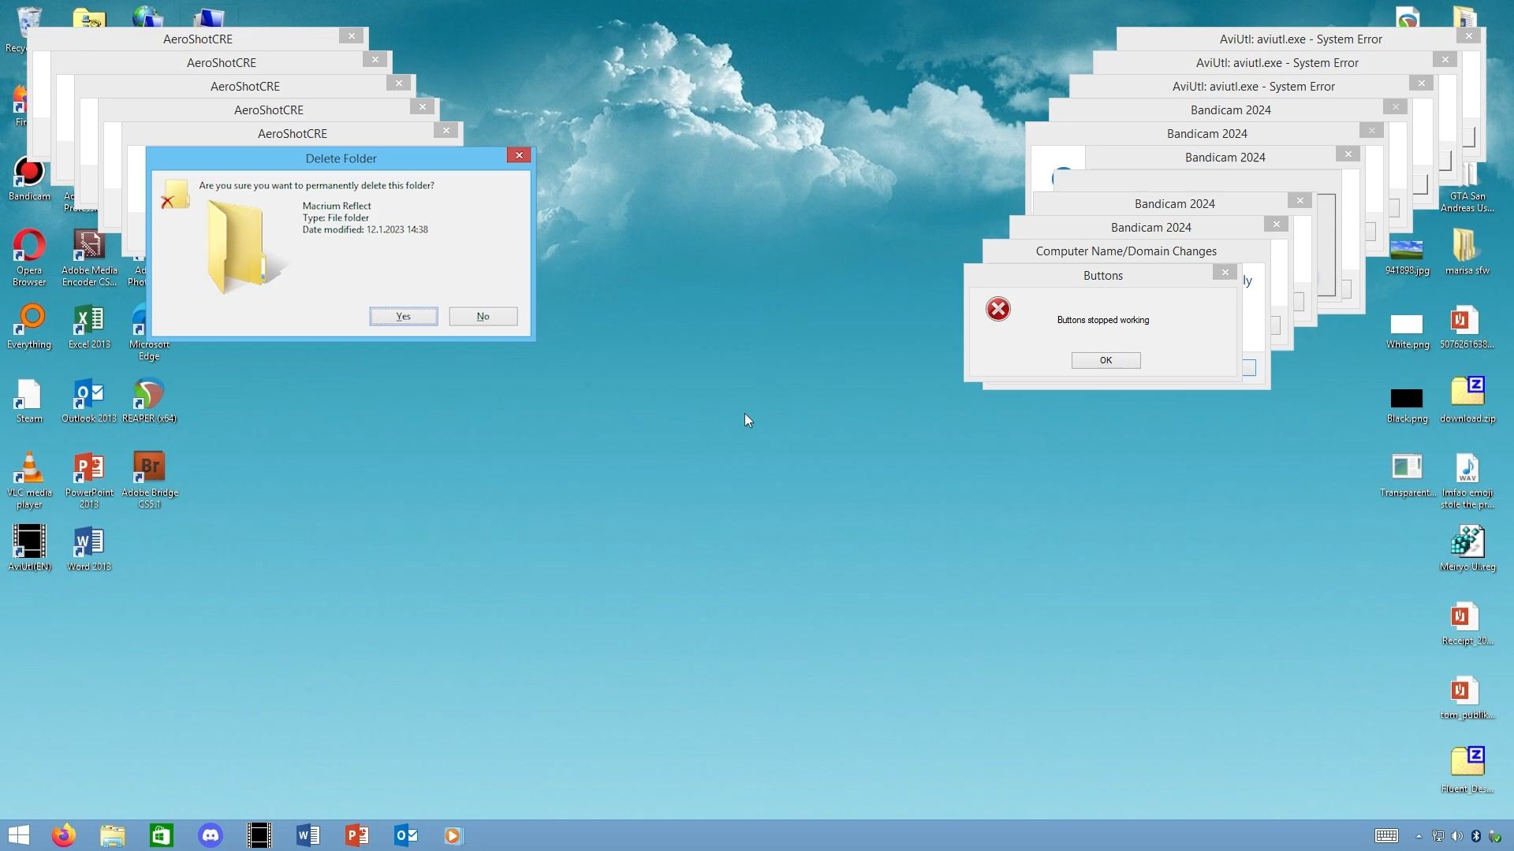
Task: Select the download.zip archive
Action: (1467, 400)
